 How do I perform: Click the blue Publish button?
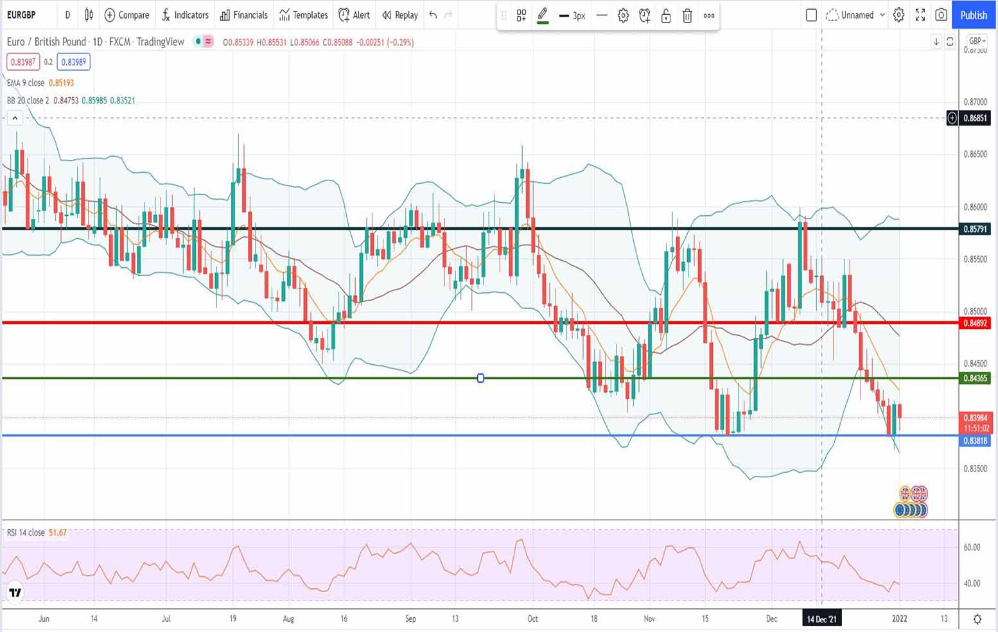(x=973, y=15)
